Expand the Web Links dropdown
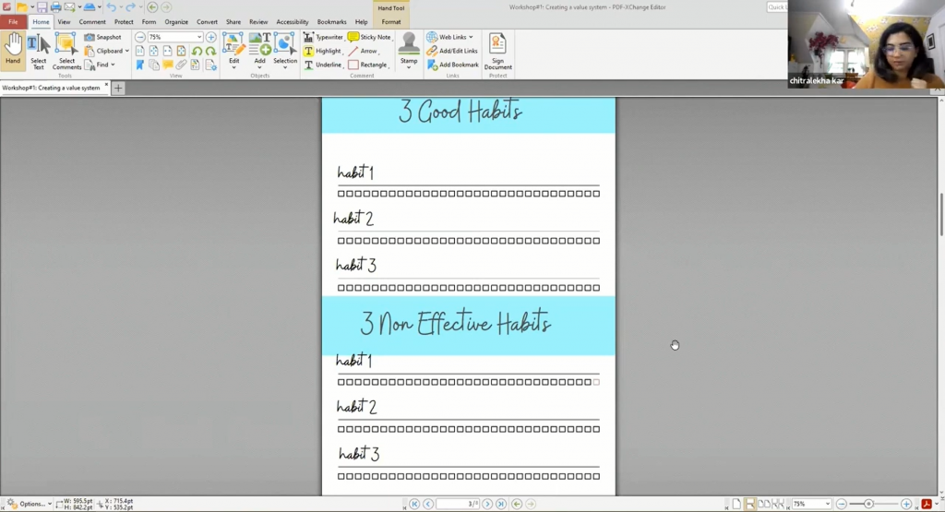The image size is (945, 512). (x=449, y=37)
